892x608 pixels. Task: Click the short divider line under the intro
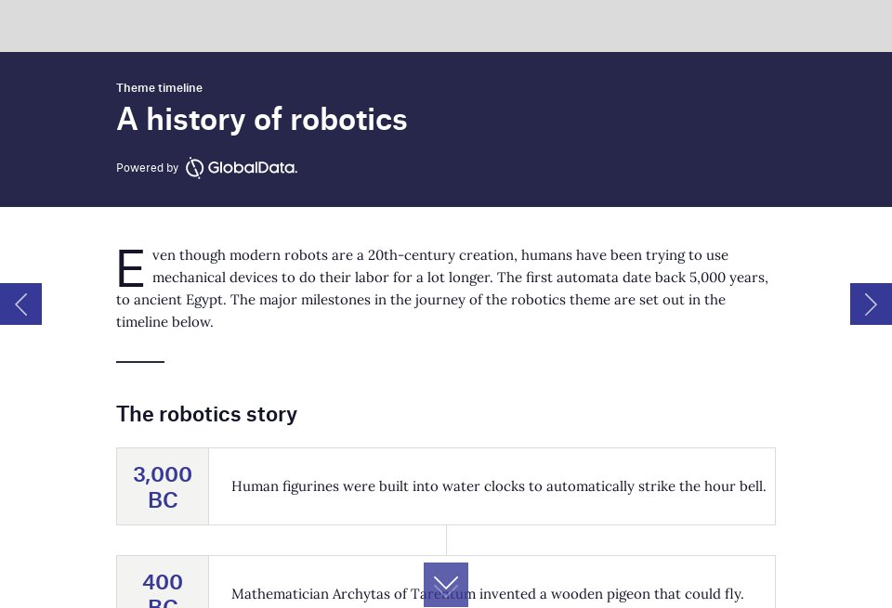click(x=139, y=361)
